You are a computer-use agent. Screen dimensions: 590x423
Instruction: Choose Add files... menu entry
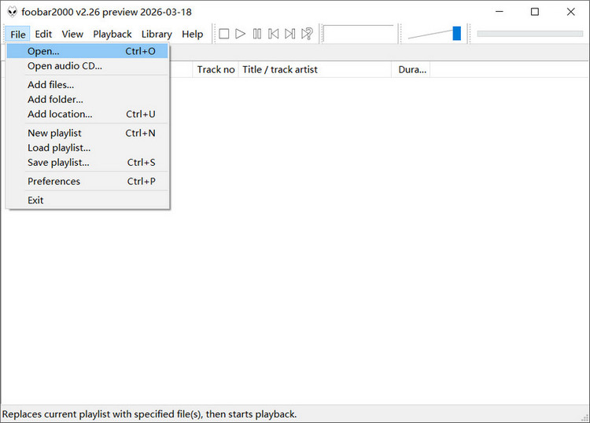(x=87, y=85)
